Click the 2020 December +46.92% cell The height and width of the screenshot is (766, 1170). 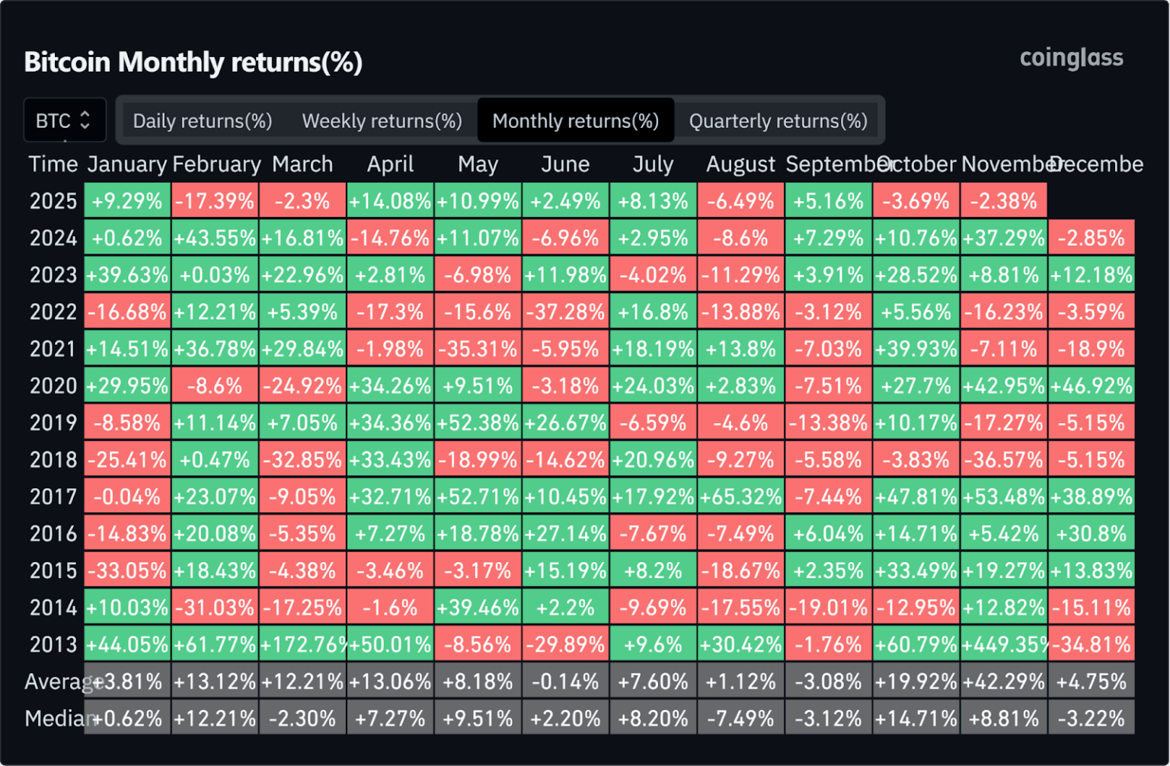click(1091, 386)
